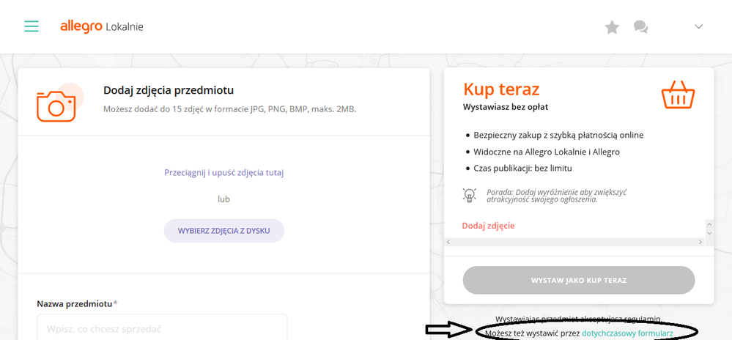The height and width of the screenshot is (340, 732).
Task: Open favorites via the star icon
Action: (612, 27)
